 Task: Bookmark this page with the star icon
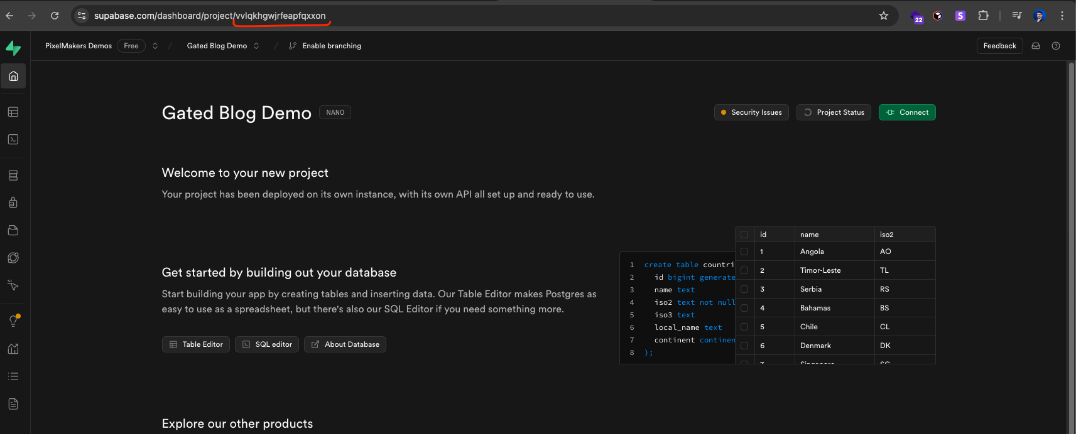tap(884, 16)
